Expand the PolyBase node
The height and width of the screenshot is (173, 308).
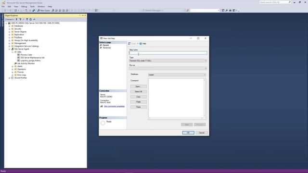(x=10, y=37)
